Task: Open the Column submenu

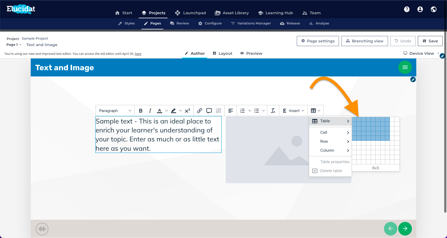Action: pyautogui.click(x=330, y=150)
